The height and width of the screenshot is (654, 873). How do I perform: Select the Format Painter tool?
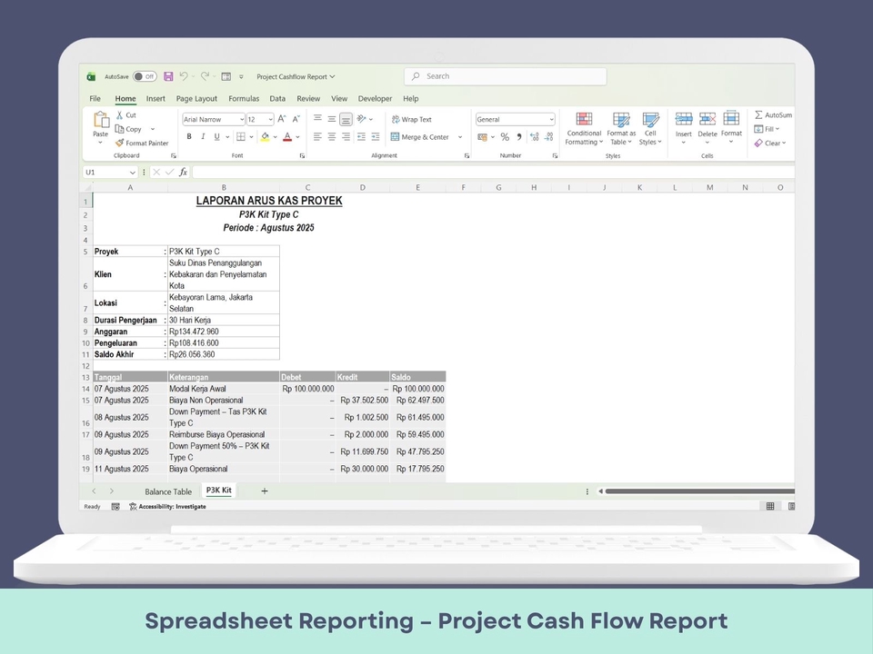(x=142, y=144)
